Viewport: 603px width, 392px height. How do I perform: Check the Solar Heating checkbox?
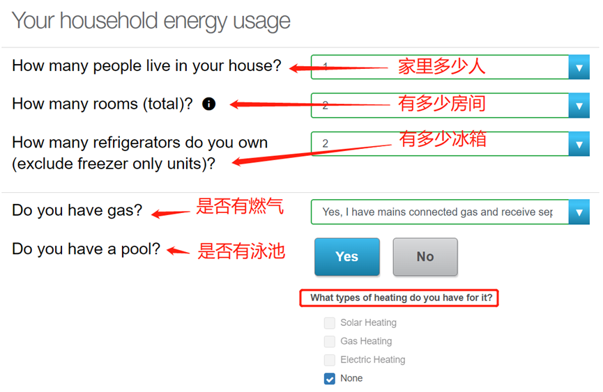pos(330,323)
